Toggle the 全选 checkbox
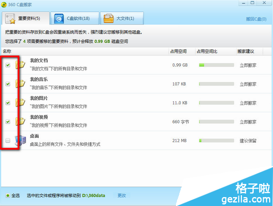The image size is (273, 206). click(8, 196)
